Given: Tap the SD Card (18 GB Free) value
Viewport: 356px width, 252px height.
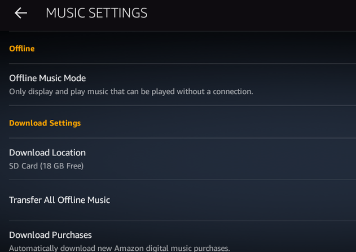Looking at the screenshot, I should tap(46, 166).
